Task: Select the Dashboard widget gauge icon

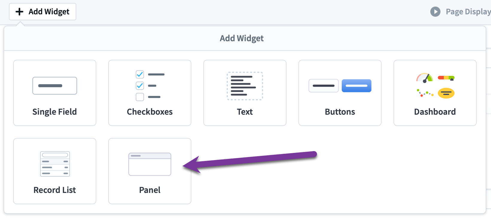Action: point(425,78)
